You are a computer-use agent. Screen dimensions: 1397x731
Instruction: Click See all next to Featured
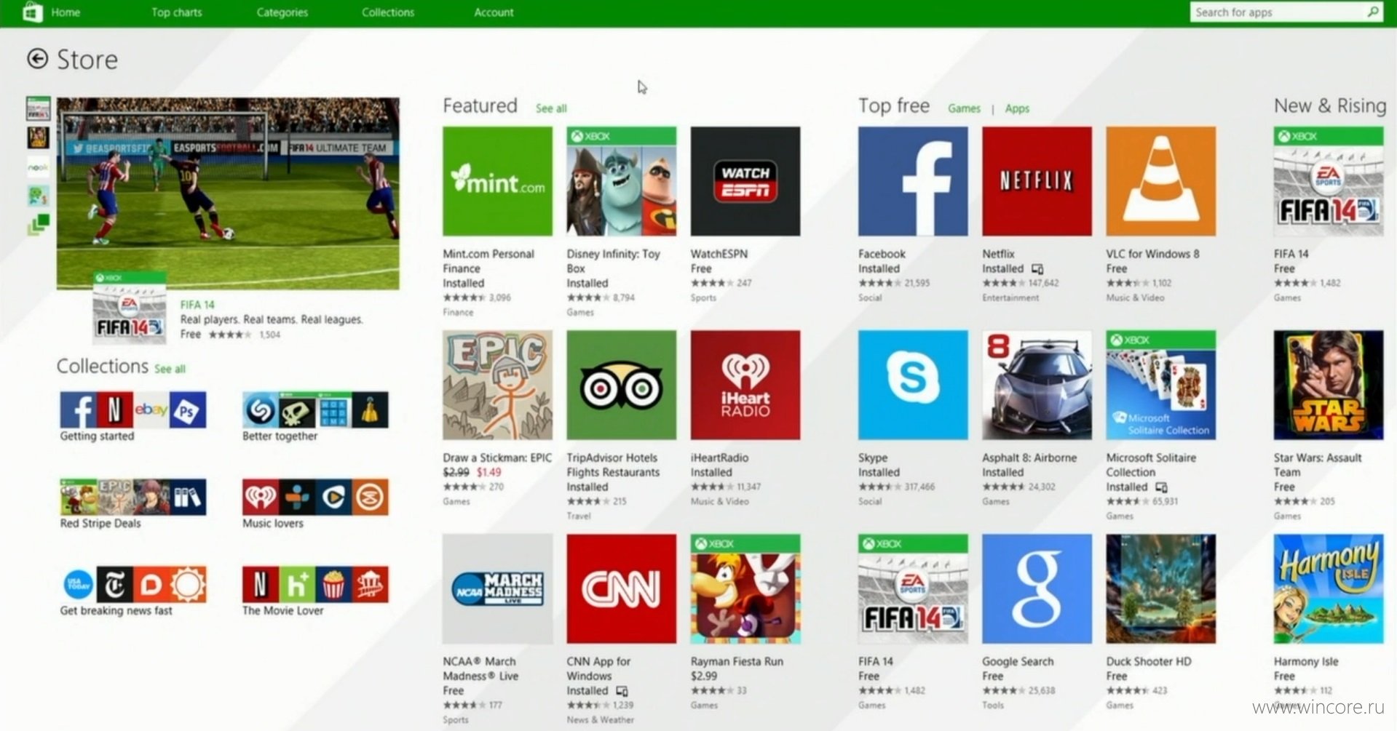pyautogui.click(x=551, y=108)
